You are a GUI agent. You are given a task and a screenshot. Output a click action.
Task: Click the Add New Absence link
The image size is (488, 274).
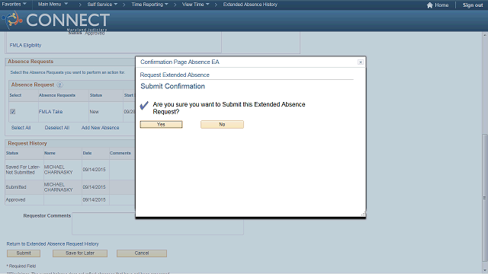point(100,128)
